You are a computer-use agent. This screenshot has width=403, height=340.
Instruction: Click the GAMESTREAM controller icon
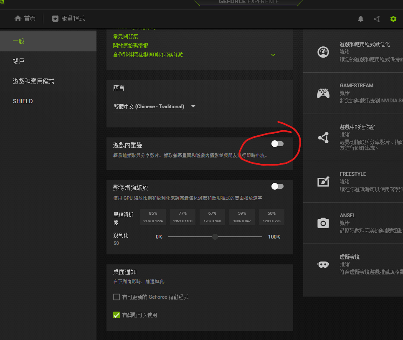[323, 93]
